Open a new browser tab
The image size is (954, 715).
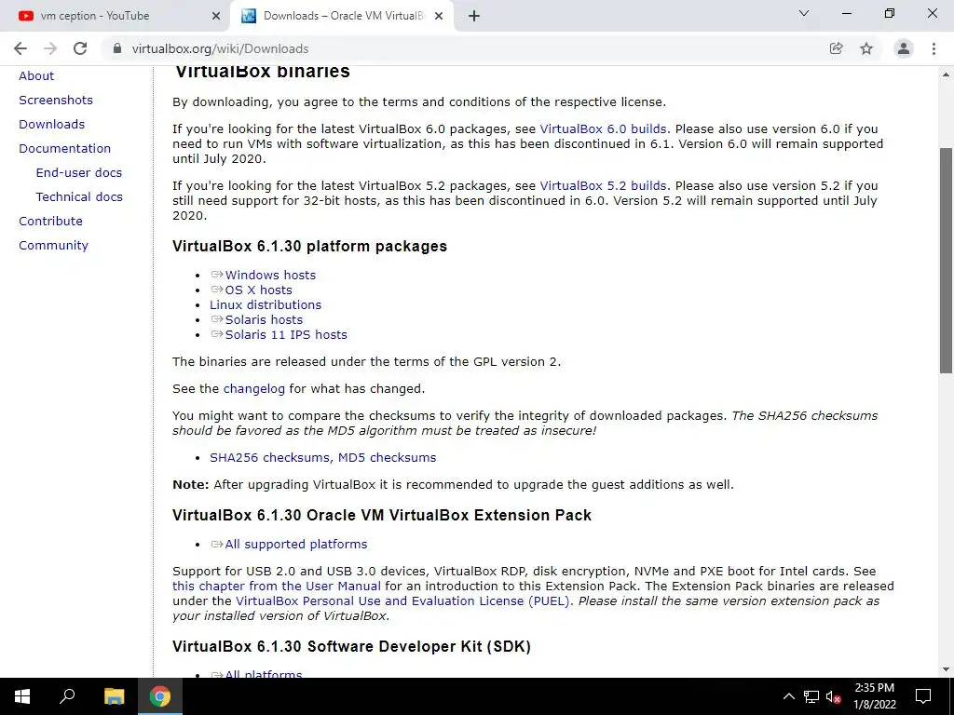tap(474, 16)
